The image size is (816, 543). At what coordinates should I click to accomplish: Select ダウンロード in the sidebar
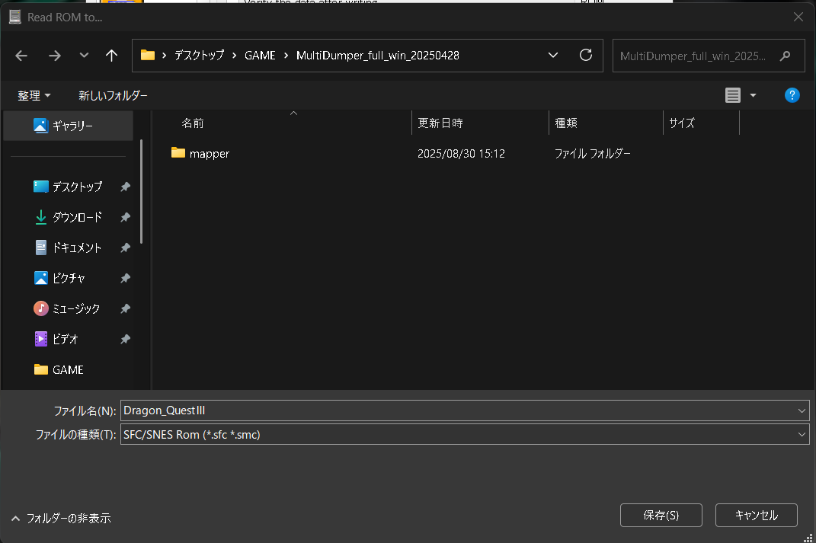pyautogui.click(x=76, y=217)
